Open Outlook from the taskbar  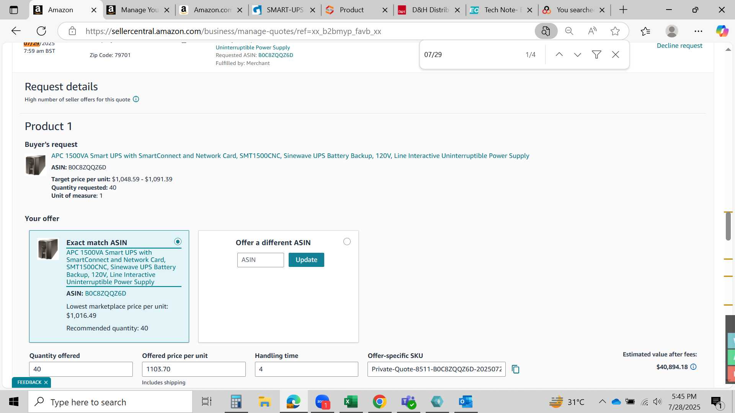[465, 402]
